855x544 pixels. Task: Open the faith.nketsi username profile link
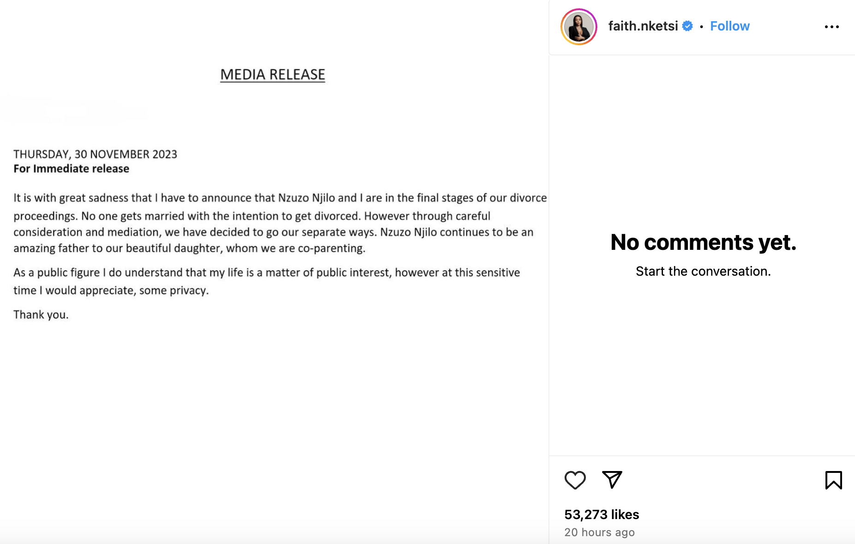tap(643, 26)
